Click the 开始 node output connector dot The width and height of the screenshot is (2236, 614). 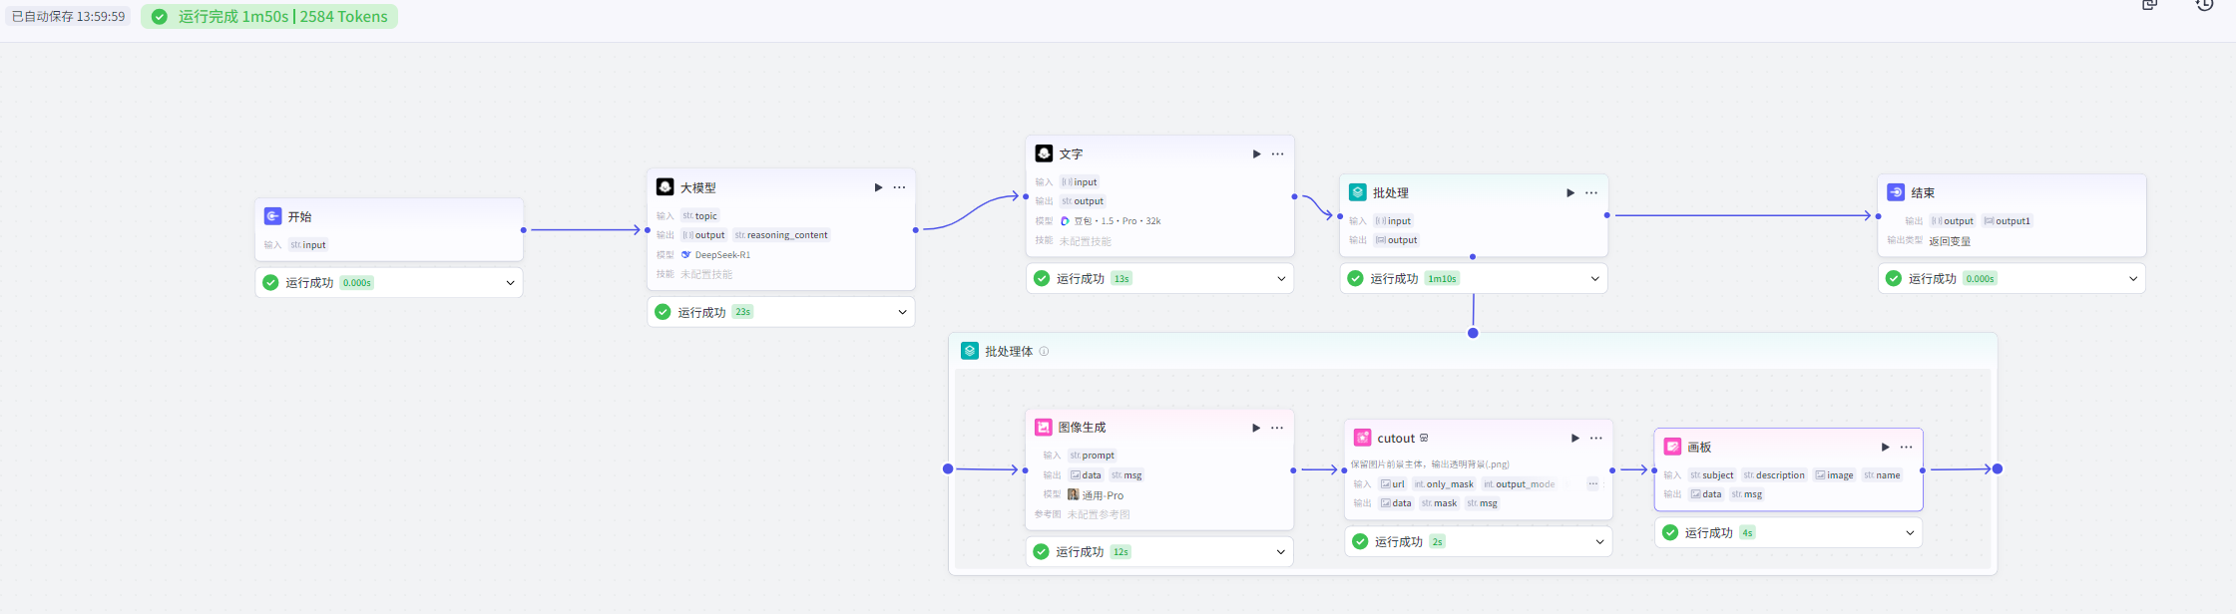click(x=524, y=230)
